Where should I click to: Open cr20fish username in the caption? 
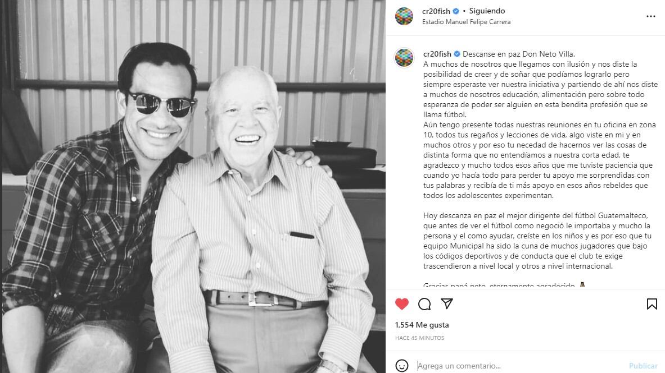point(437,54)
